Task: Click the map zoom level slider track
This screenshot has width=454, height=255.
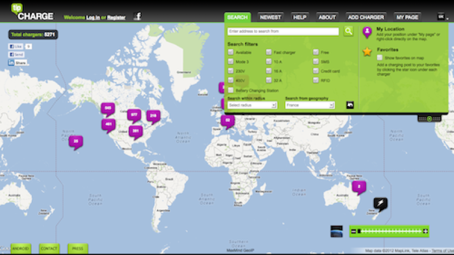Action: (391, 231)
